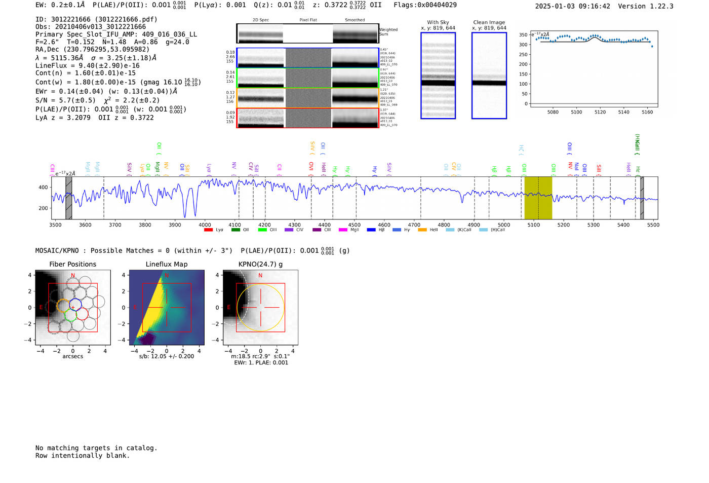Click the Lineflux Map image
This screenshot has height=483, width=709.
(x=167, y=307)
